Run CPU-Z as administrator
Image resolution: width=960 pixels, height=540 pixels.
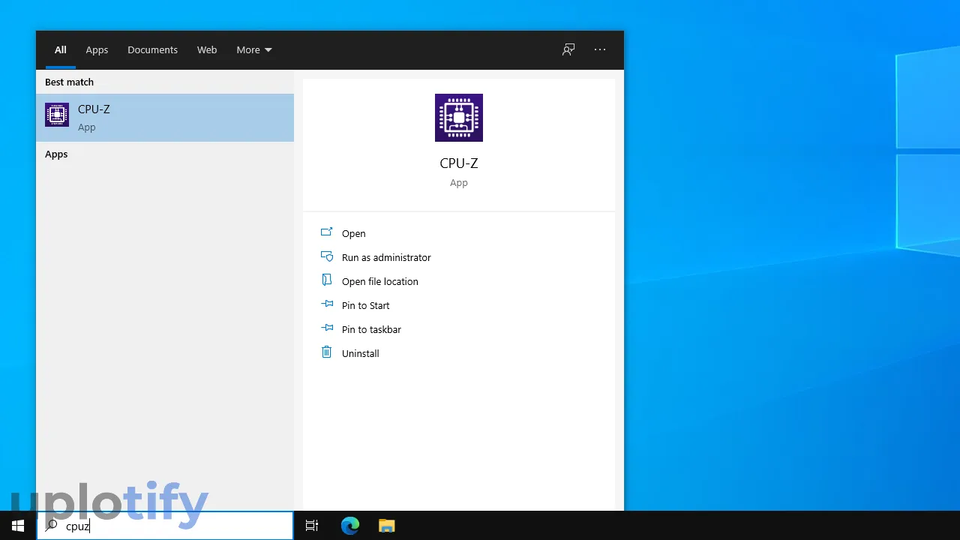[x=386, y=257]
